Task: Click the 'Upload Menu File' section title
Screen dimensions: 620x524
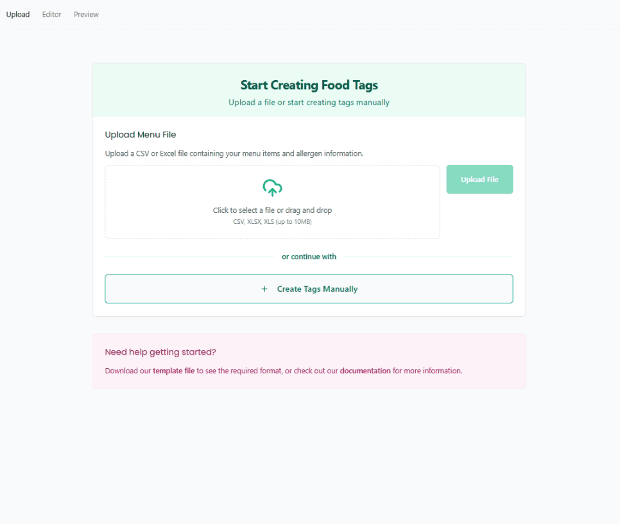Action: tap(141, 135)
